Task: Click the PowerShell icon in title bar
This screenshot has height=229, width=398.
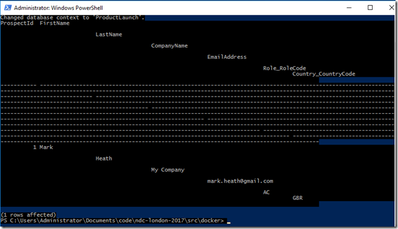Action: point(7,7)
